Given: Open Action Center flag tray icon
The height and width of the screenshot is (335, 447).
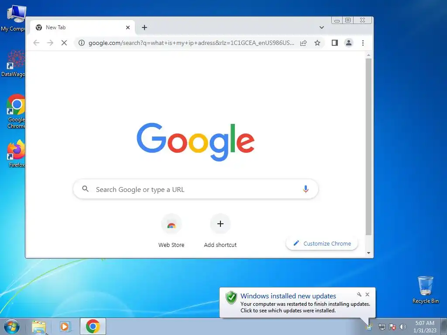Looking at the screenshot, I should [x=392, y=327].
